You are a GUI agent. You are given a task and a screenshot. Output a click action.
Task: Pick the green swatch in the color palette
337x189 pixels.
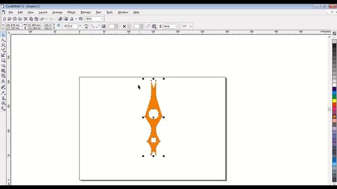[x=334, y=97]
